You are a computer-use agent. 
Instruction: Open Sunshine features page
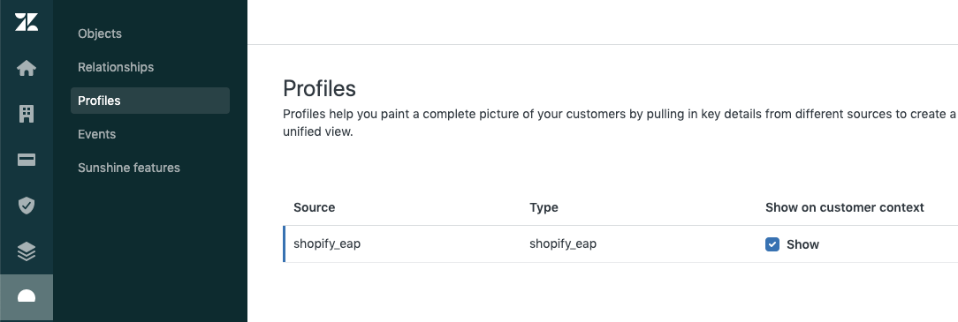(x=129, y=168)
